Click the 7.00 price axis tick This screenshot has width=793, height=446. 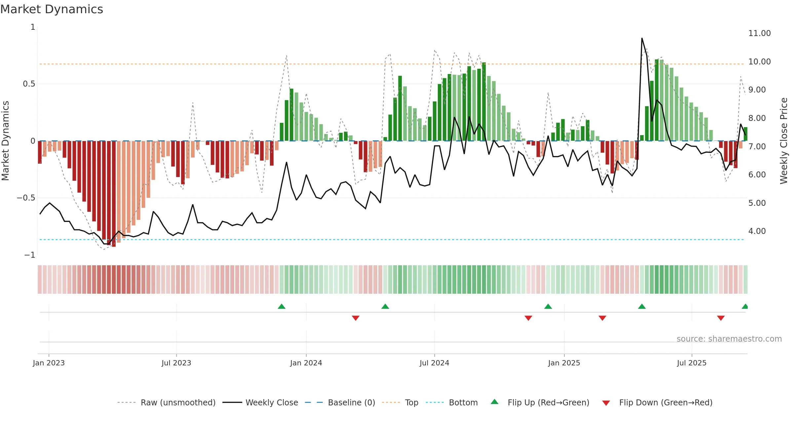(x=757, y=146)
